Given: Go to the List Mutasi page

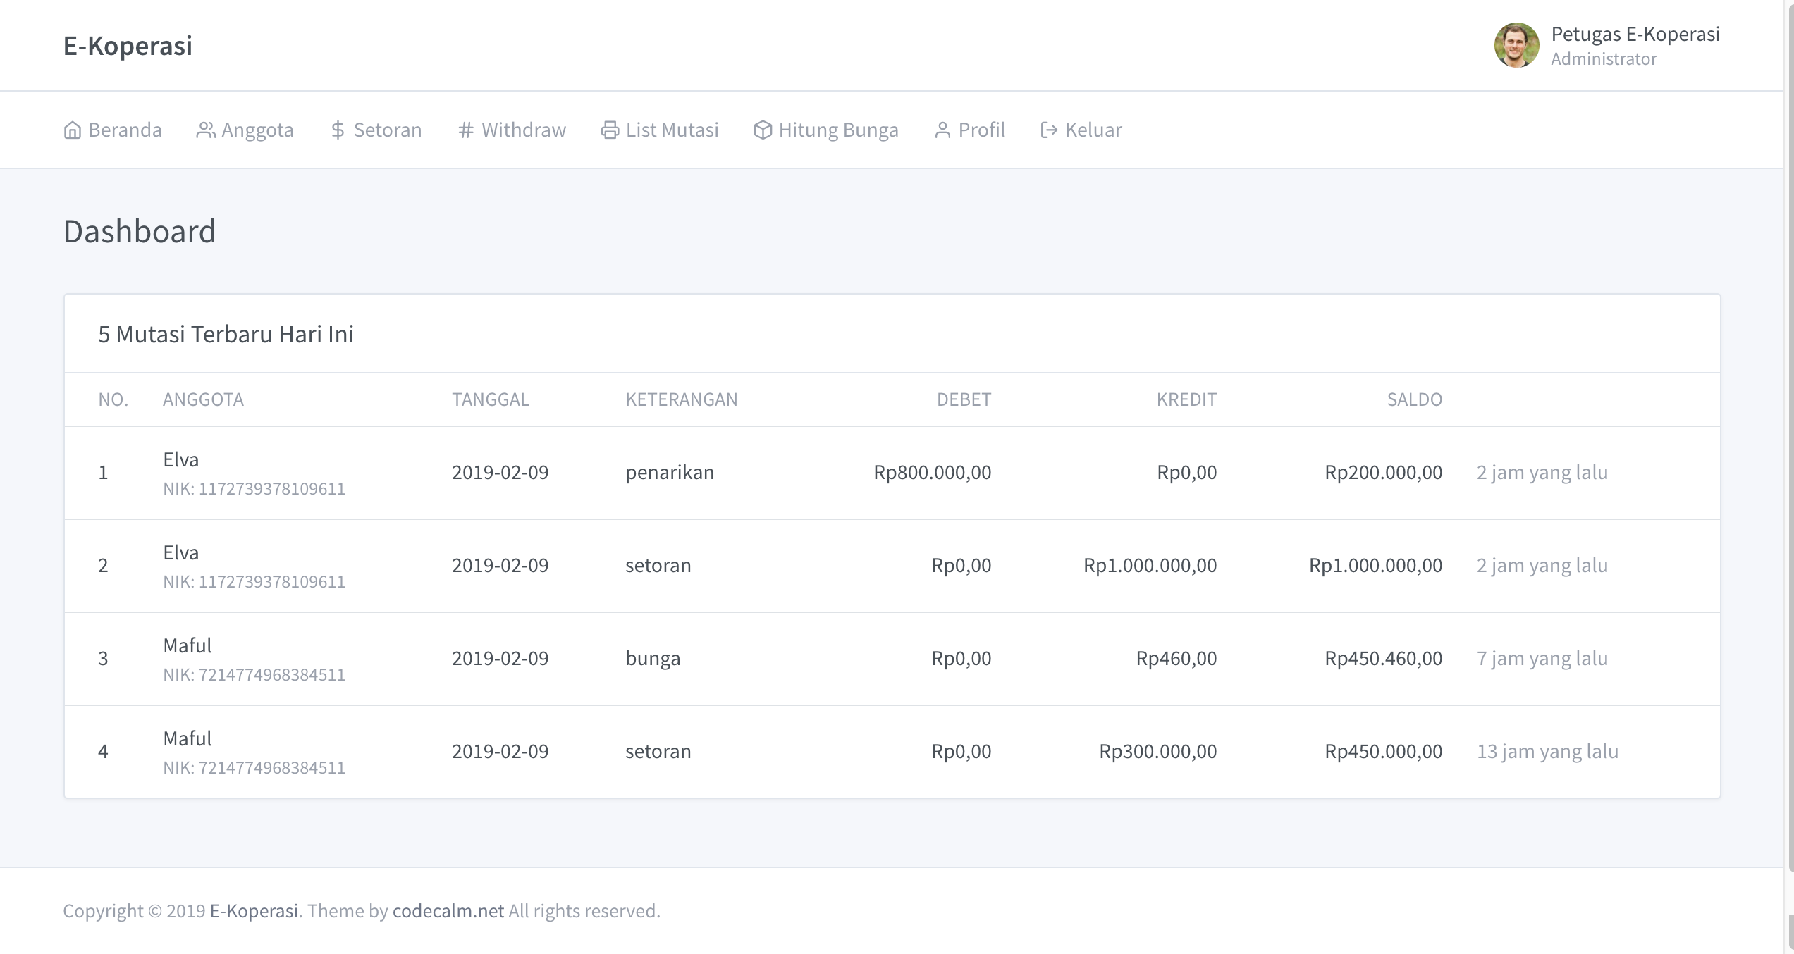Looking at the screenshot, I should (x=672, y=130).
